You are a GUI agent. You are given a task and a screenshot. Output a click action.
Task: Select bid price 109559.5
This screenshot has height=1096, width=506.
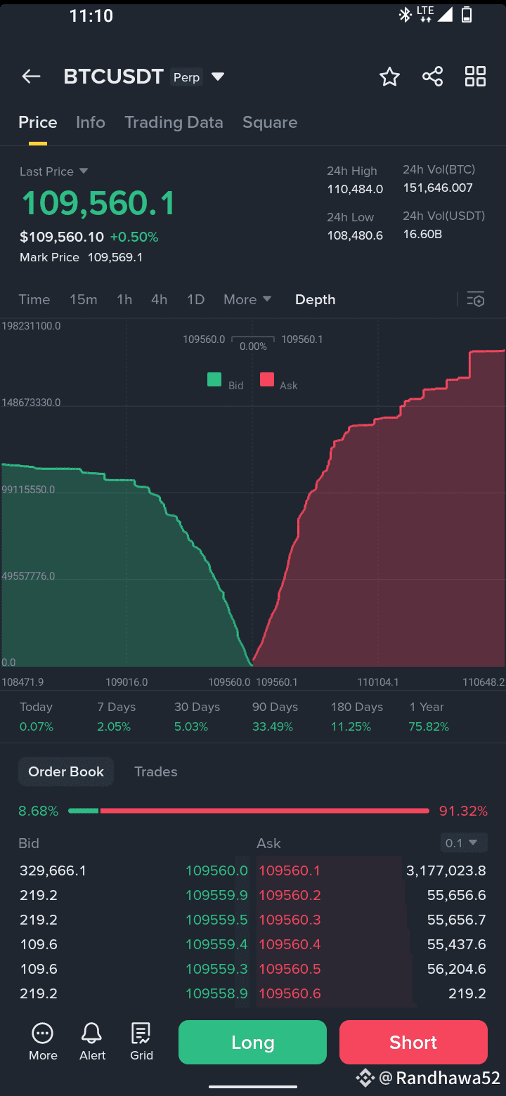pyautogui.click(x=216, y=920)
